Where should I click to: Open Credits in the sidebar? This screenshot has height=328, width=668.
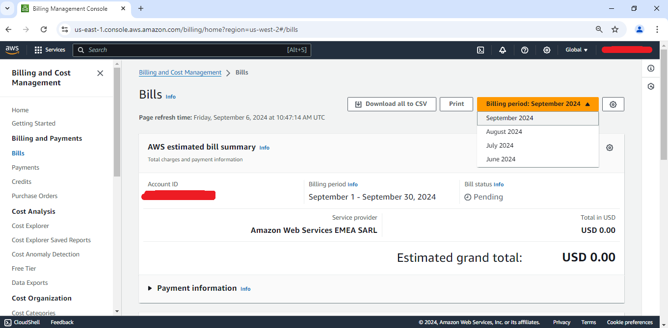pos(22,182)
